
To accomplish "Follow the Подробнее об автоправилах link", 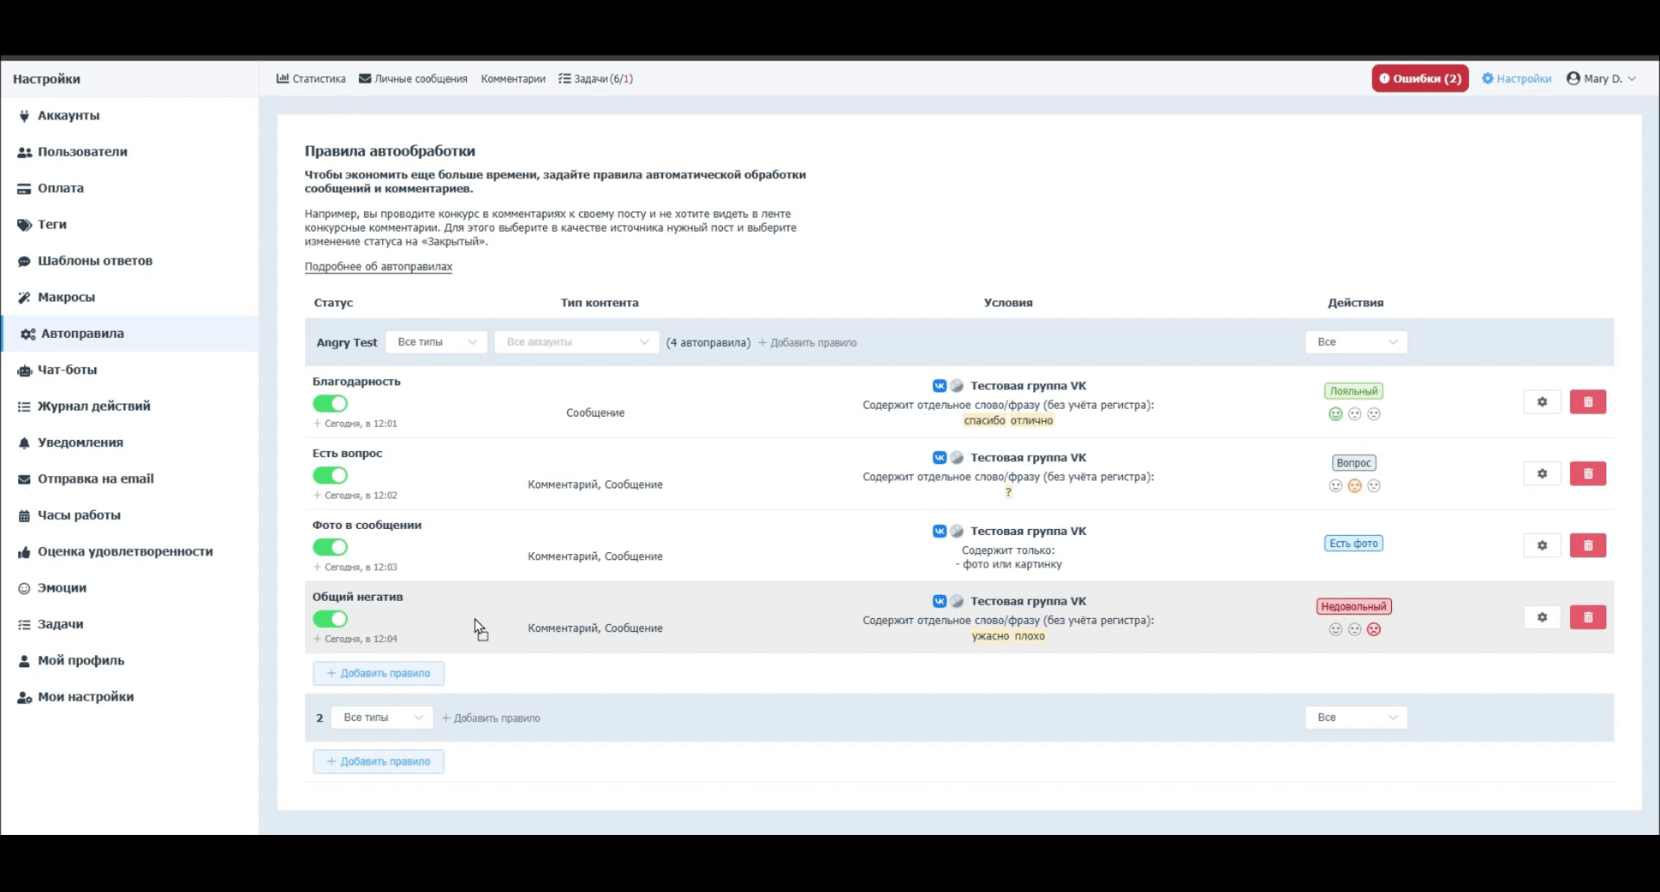I will coord(378,266).
